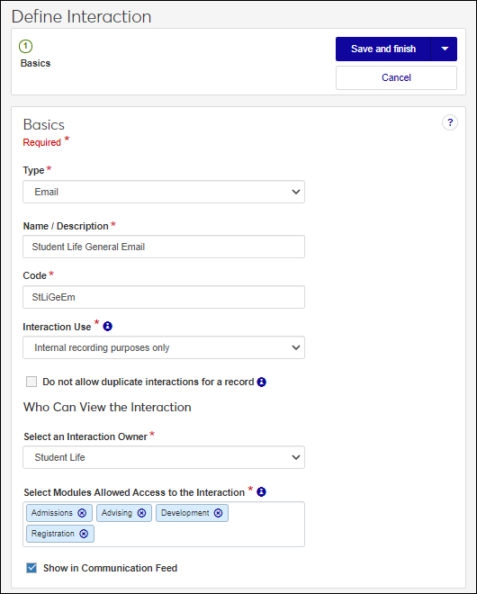Toggle Do not allow duplicate interactions checkbox
This screenshot has width=477, height=594.
[31, 382]
